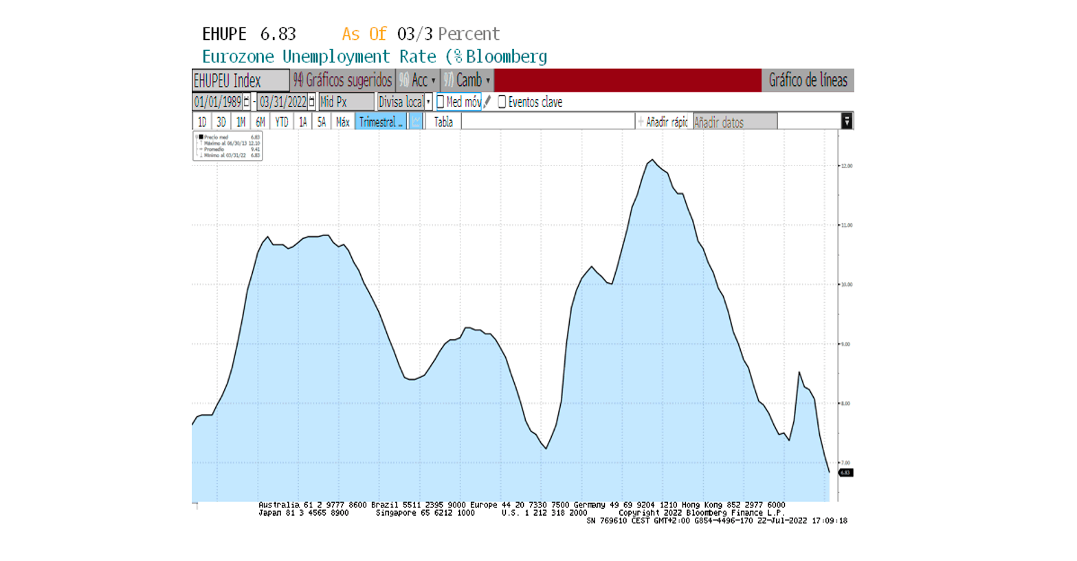Open the start date calendar picker icon
The height and width of the screenshot is (561, 1077).
[x=246, y=102]
